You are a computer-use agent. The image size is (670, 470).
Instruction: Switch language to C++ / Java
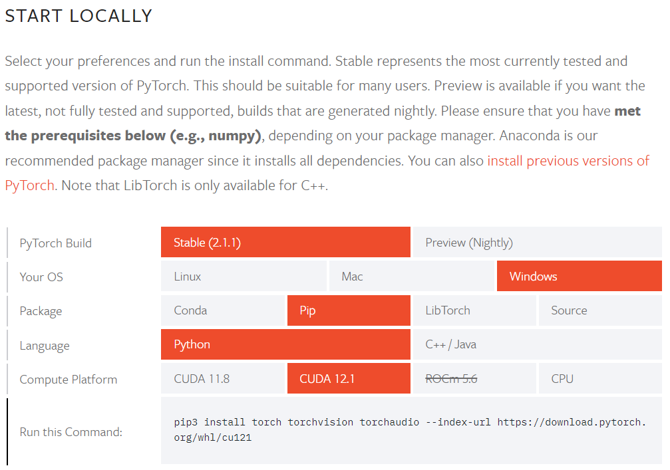coord(537,344)
